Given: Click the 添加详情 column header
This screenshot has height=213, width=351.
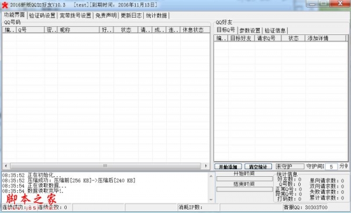Looking at the screenshot, I should 325,38.
